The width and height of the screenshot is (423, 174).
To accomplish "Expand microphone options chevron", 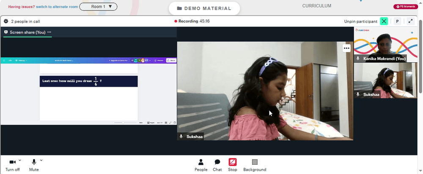I will click(x=41, y=160).
